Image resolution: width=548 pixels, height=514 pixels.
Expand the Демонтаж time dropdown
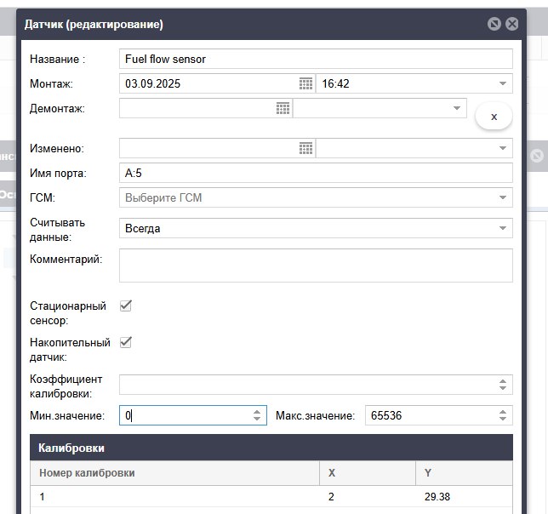click(457, 108)
